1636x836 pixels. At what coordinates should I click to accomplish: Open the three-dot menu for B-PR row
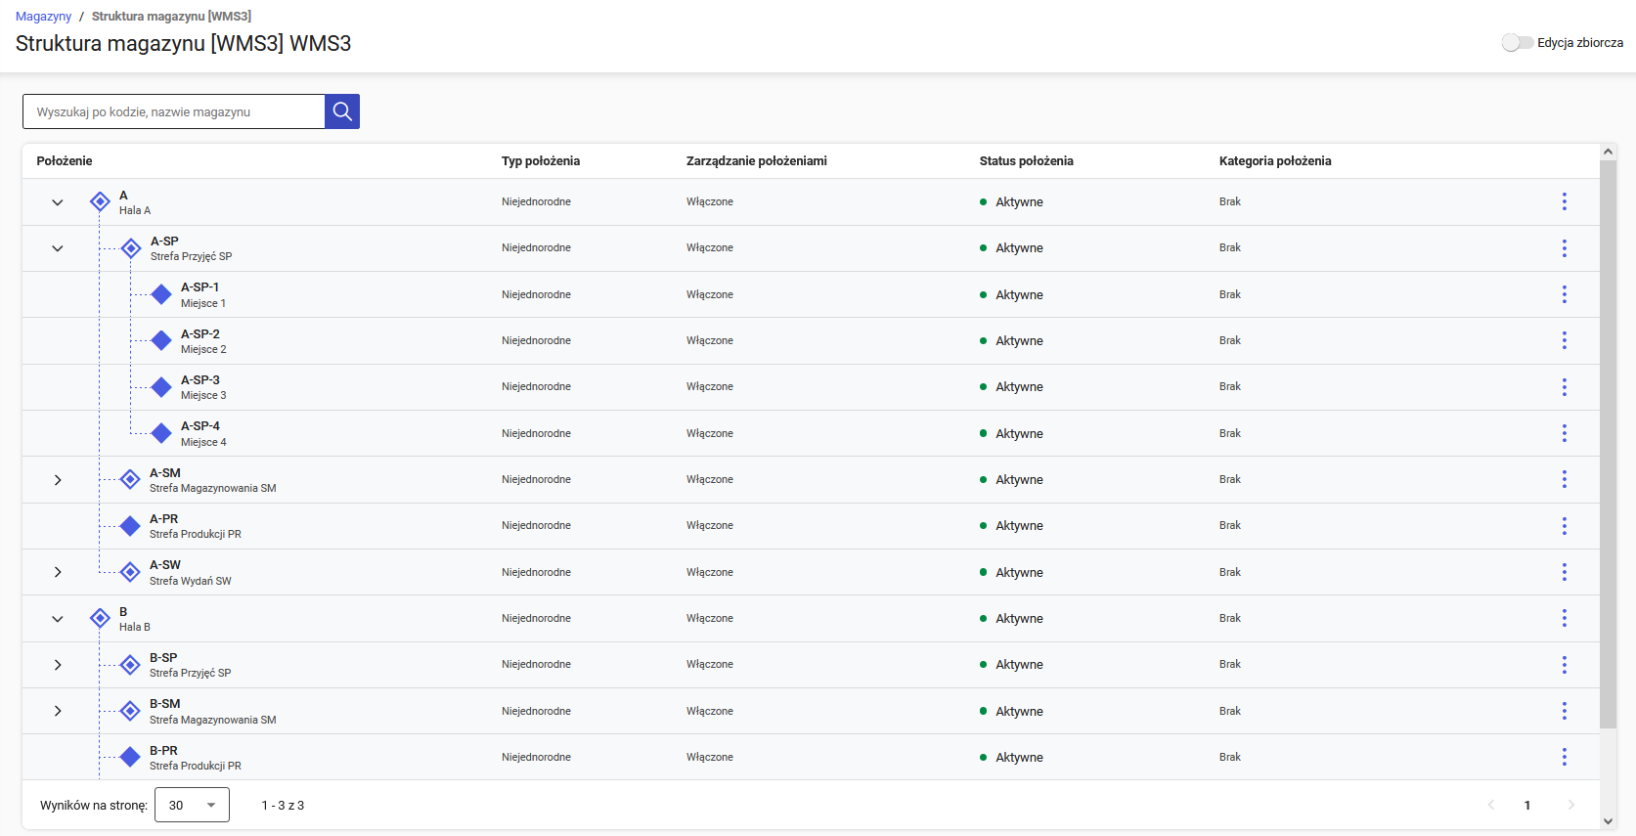(1564, 757)
